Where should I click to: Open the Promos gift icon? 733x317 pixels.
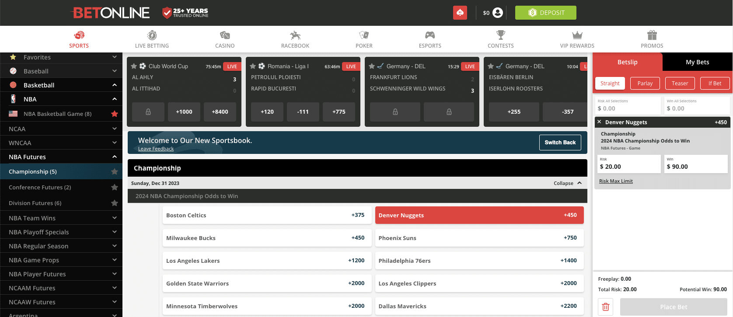652,35
